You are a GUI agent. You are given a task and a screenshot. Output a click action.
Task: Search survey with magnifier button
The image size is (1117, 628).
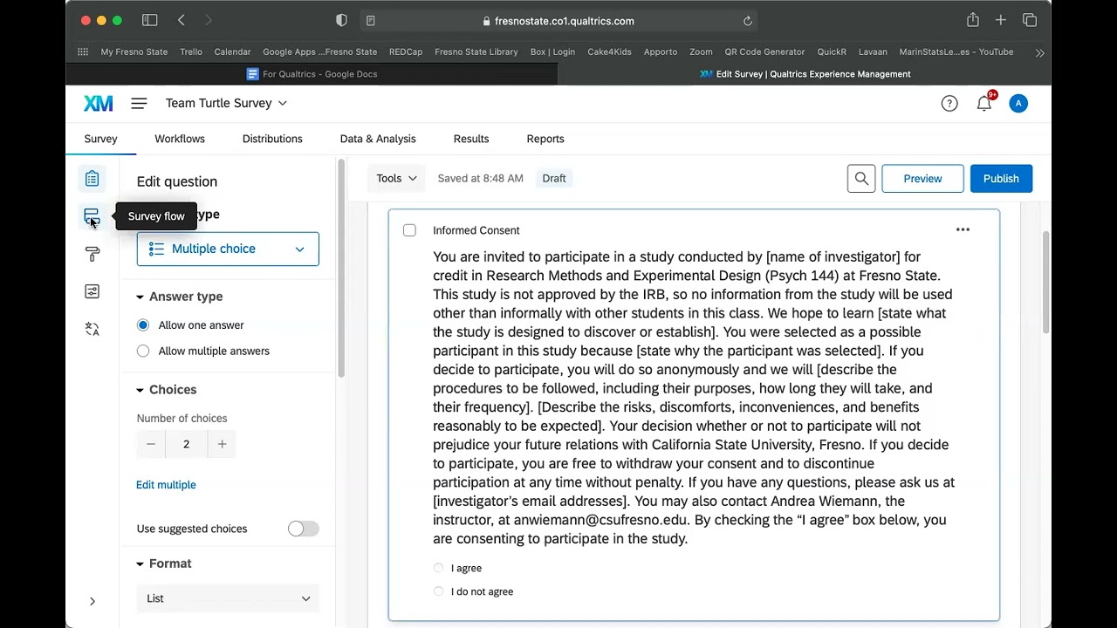861,179
